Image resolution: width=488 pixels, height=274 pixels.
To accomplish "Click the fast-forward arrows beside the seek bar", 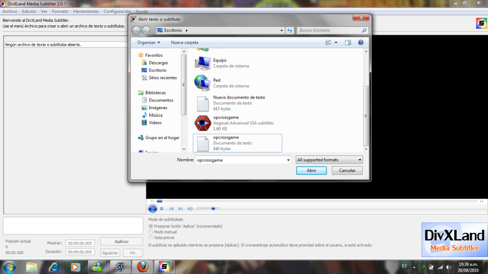I will click(481, 201).
